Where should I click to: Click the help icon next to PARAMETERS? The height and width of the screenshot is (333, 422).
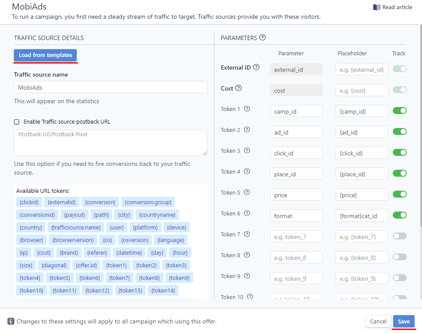pyautogui.click(x=262, y=37)
